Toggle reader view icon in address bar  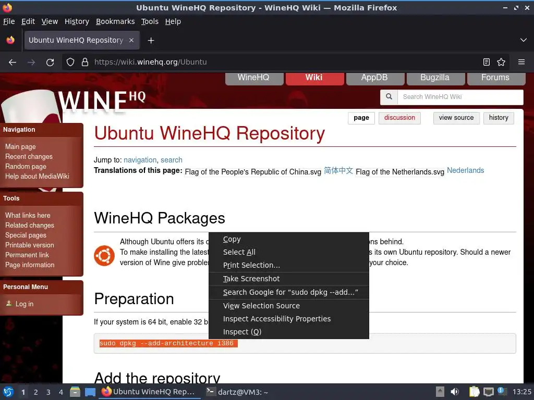[487, 62]
